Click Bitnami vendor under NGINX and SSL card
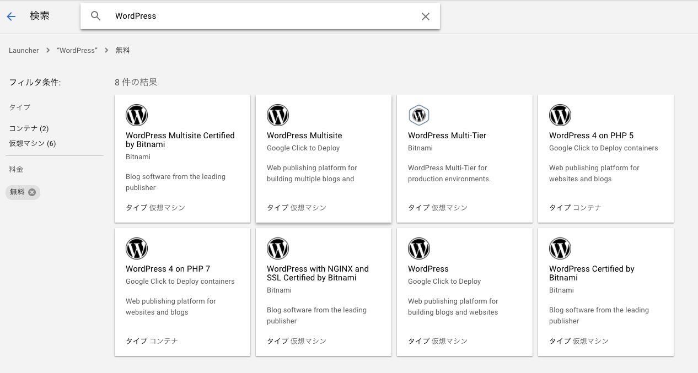The image size is (698, 373). point(279,290)
